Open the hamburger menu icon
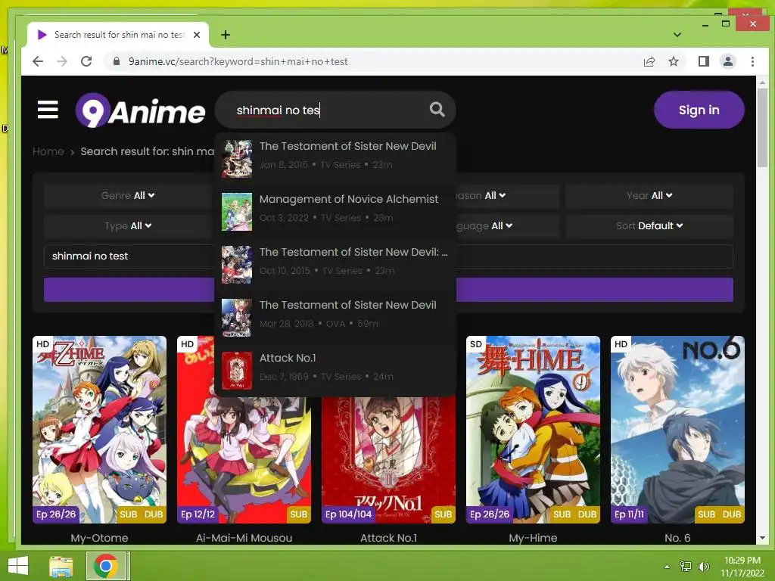 tap(48, 110)
